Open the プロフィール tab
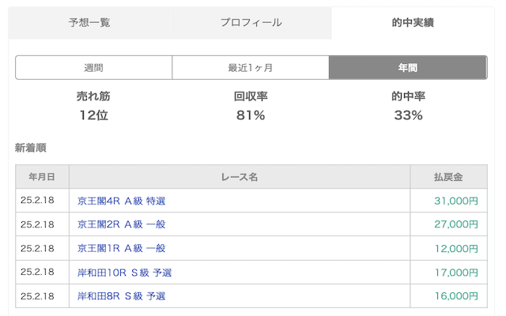 click(251, 23)
